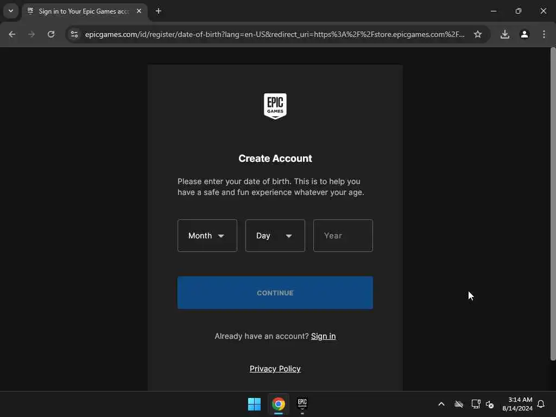Open Chrome downloads icon

point(504,34)
